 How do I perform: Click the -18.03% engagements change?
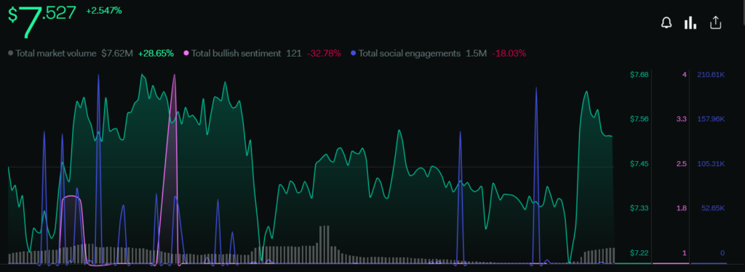[509, 54]
